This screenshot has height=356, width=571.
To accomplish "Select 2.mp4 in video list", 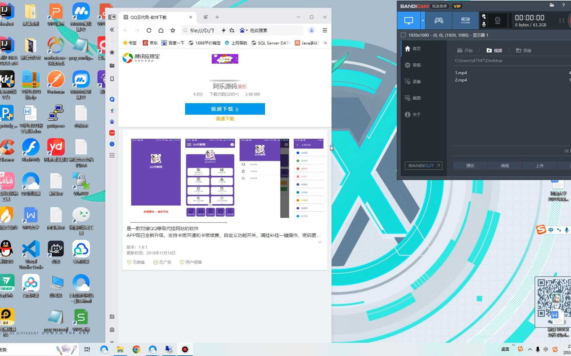I will (x=461, y=80).
